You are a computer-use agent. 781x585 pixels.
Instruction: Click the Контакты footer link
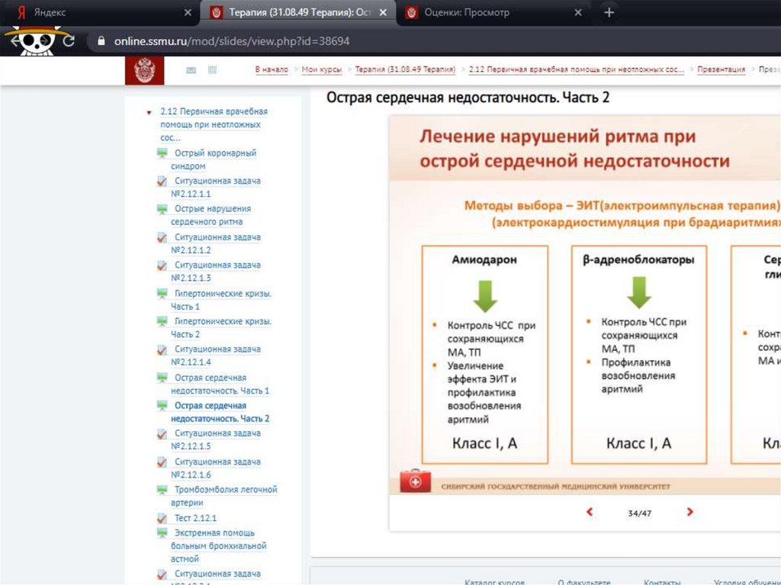662,581
